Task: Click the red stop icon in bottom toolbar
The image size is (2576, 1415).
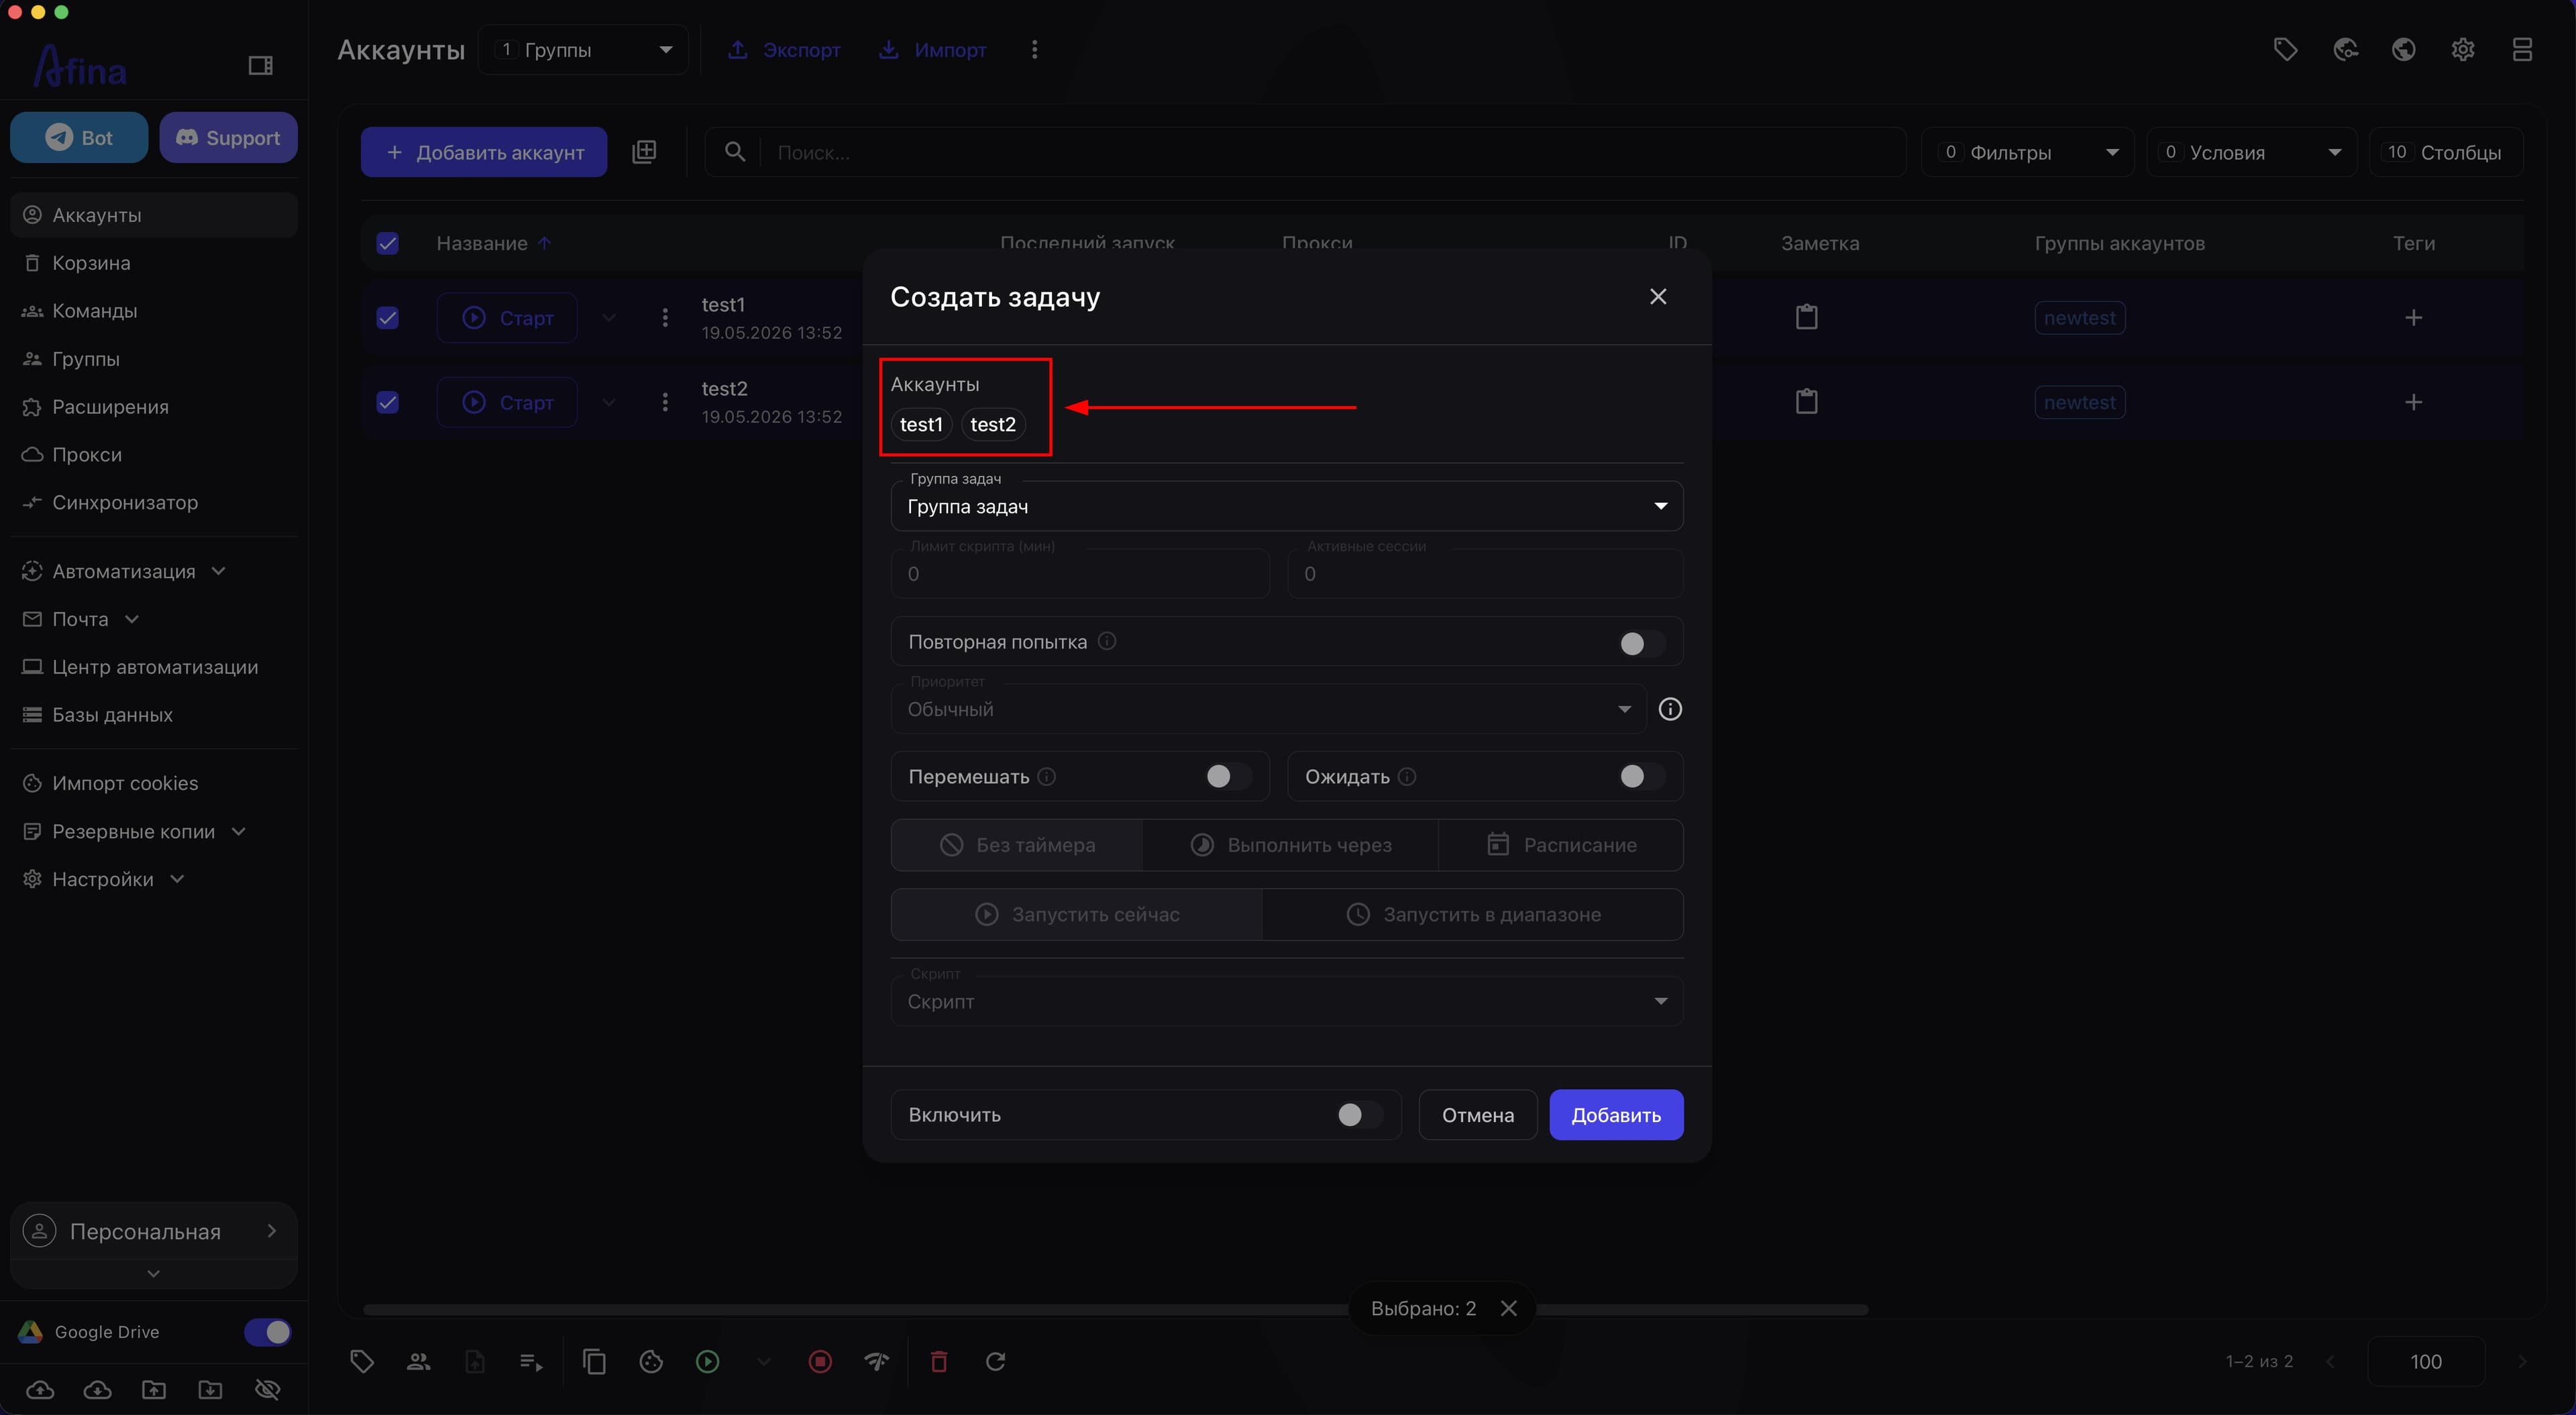Action: click(820, 1361)
